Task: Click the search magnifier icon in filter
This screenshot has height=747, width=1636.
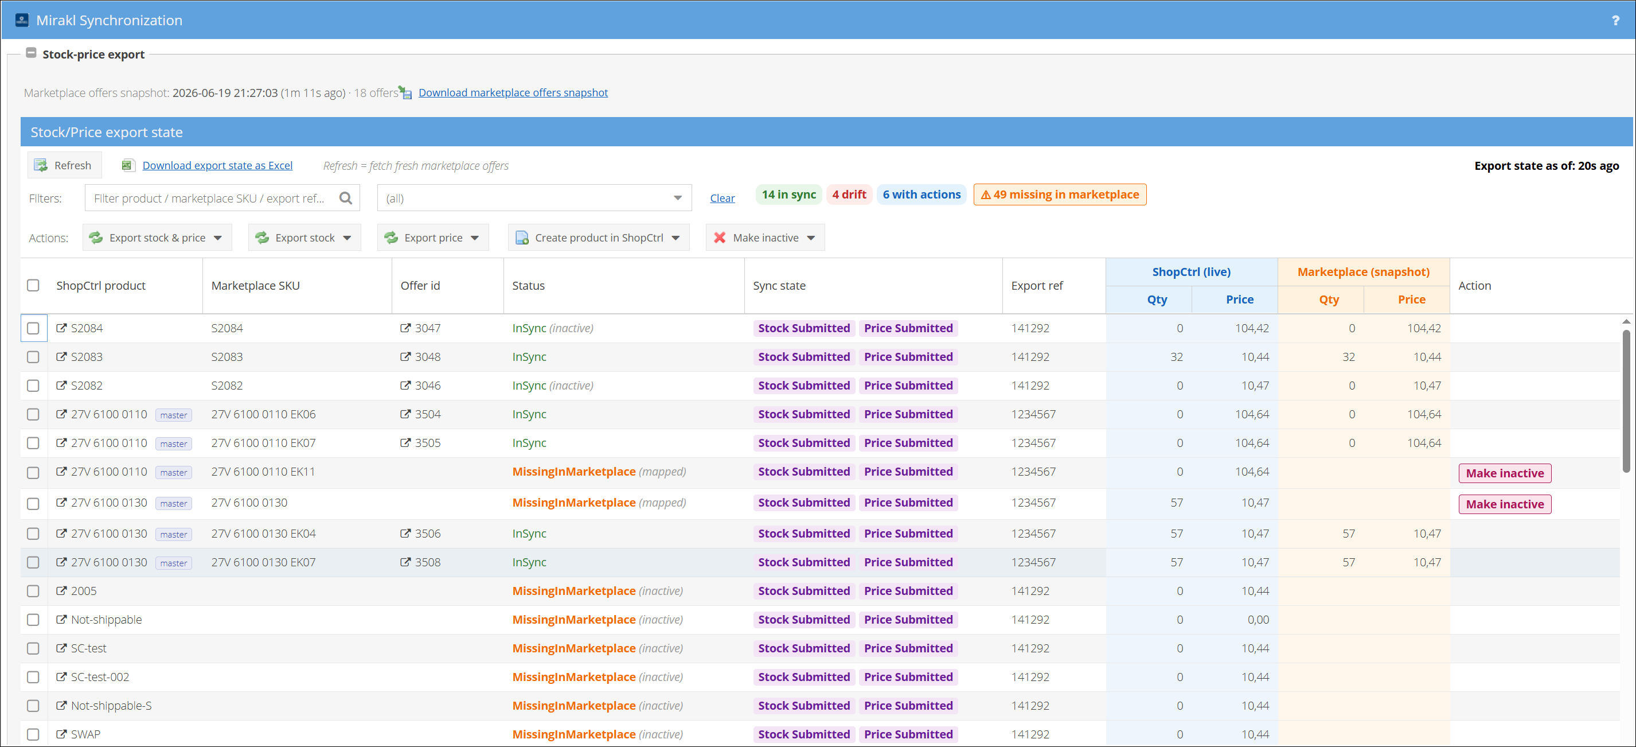Action: tap(345, 198)
